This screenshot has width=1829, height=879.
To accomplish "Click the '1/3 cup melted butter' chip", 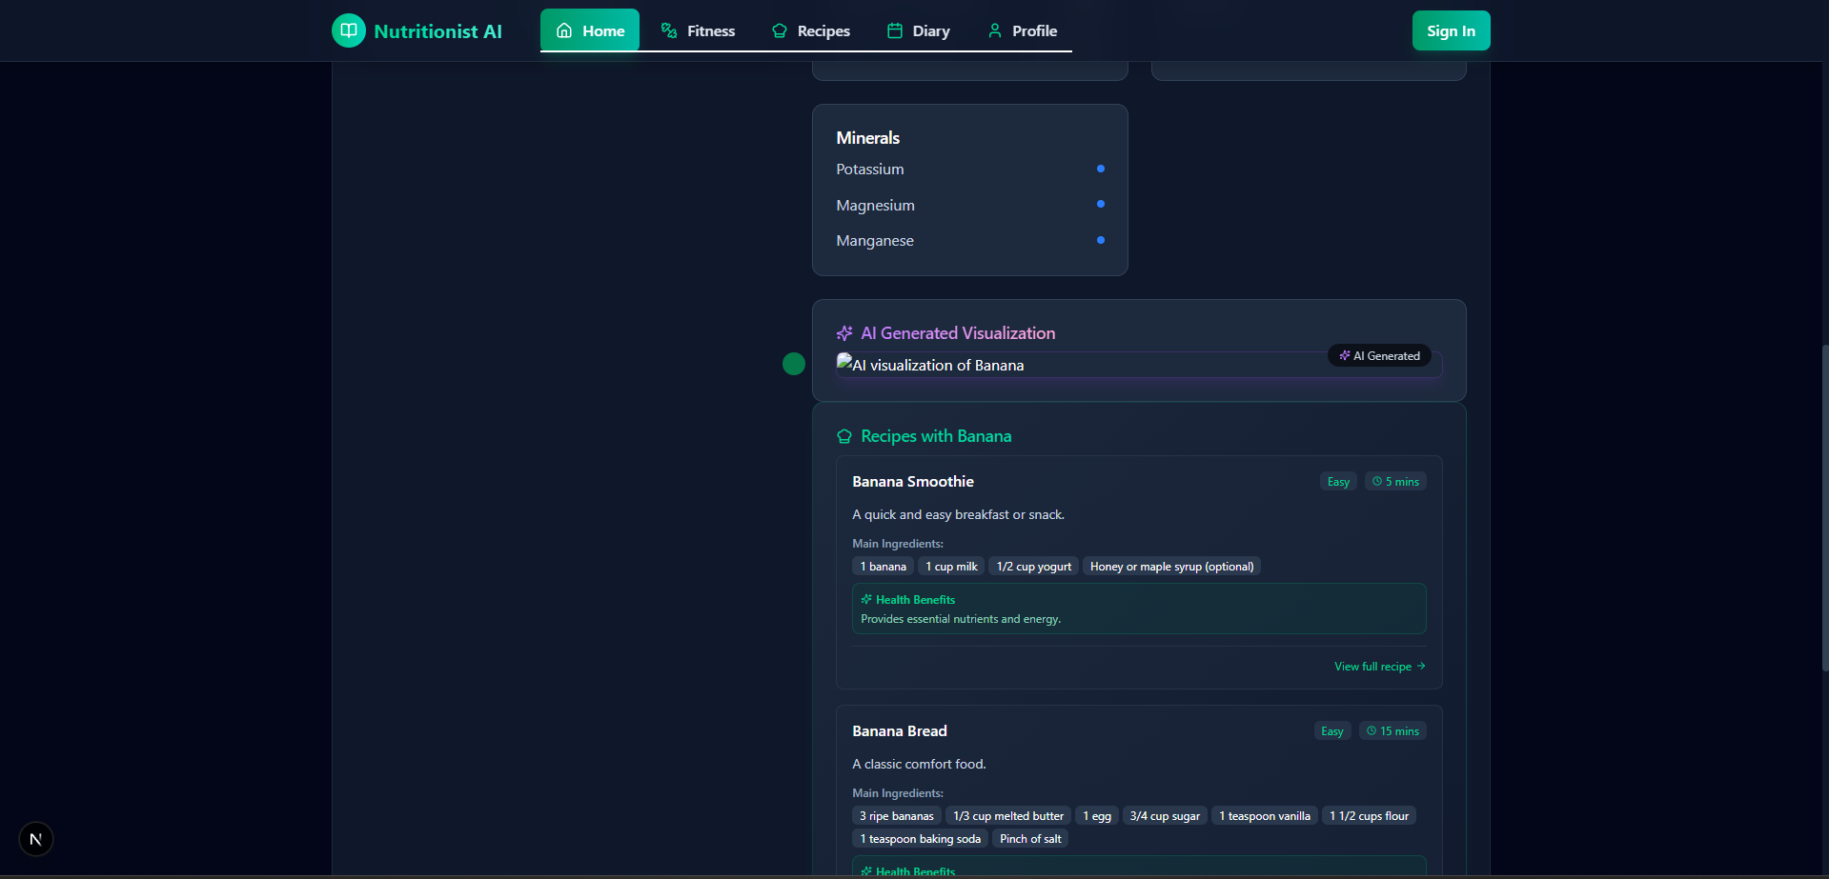I will [1008, 816].
